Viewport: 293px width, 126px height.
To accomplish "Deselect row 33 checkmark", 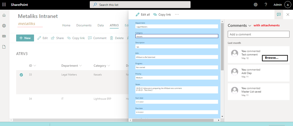I will coord(21,75).
